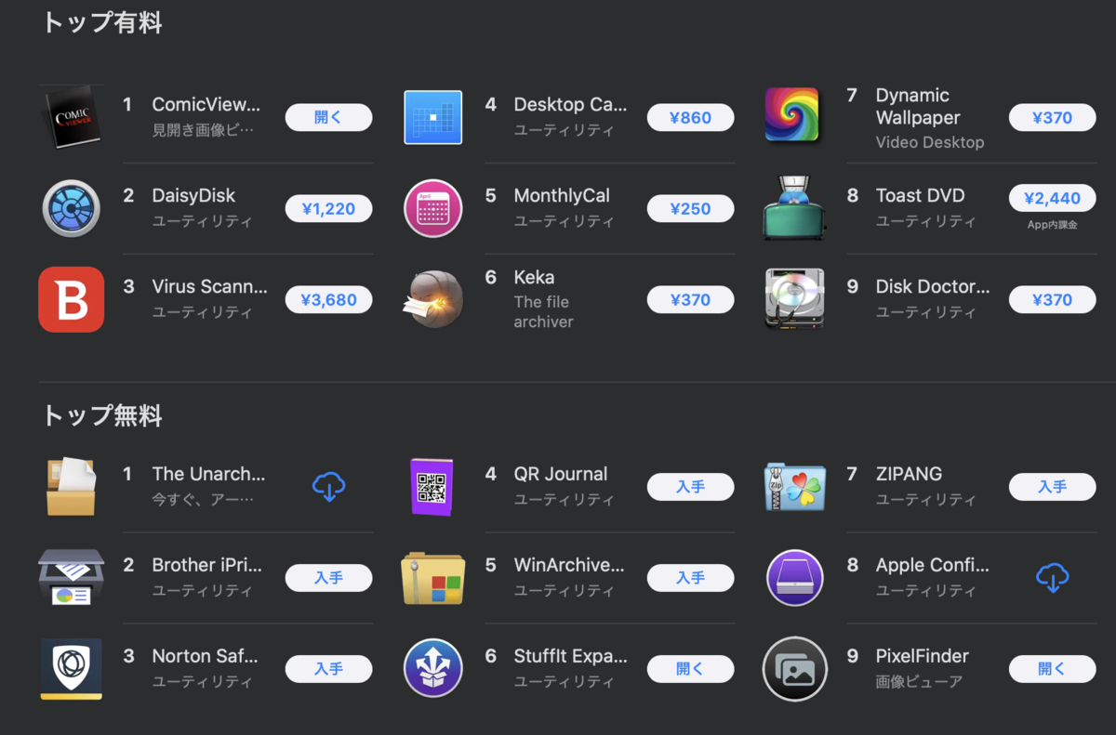1116x735 pixels.
Task: Redownload Apple Configurator with cloud icon
Action: coord(1053,577)
